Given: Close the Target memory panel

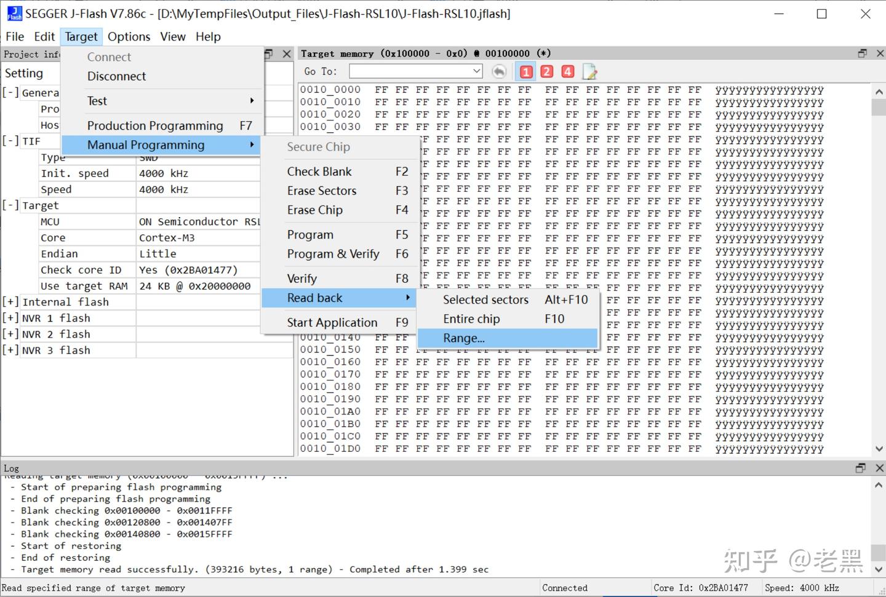Looking at the screenshot, I should tap(879, 53).
